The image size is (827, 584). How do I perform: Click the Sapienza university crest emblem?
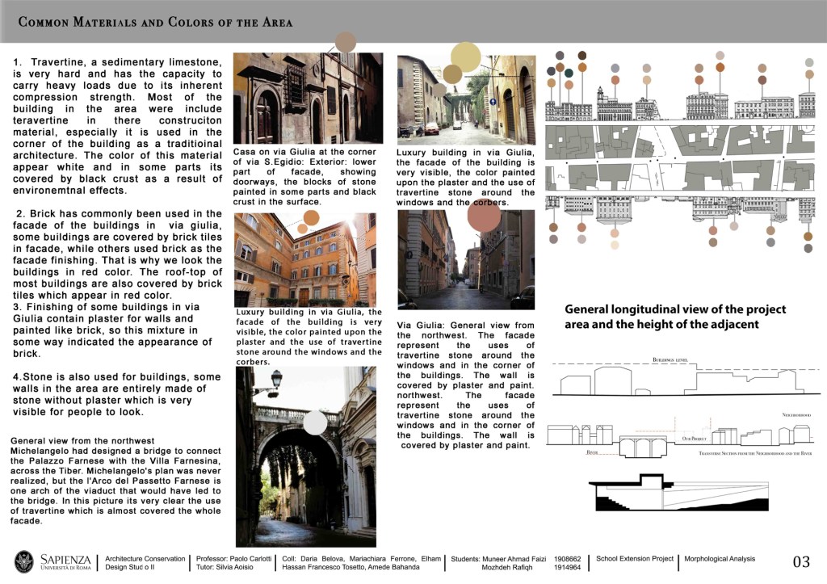[25, 562]
